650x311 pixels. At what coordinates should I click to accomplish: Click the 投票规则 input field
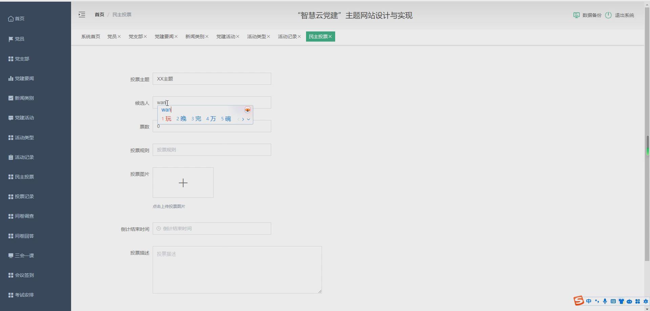coord(212,150)
